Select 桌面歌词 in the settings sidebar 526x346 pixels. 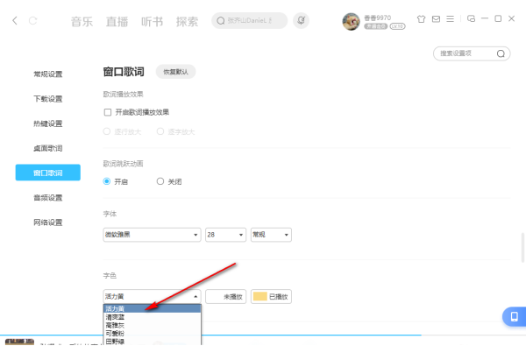tap(48, 148)
